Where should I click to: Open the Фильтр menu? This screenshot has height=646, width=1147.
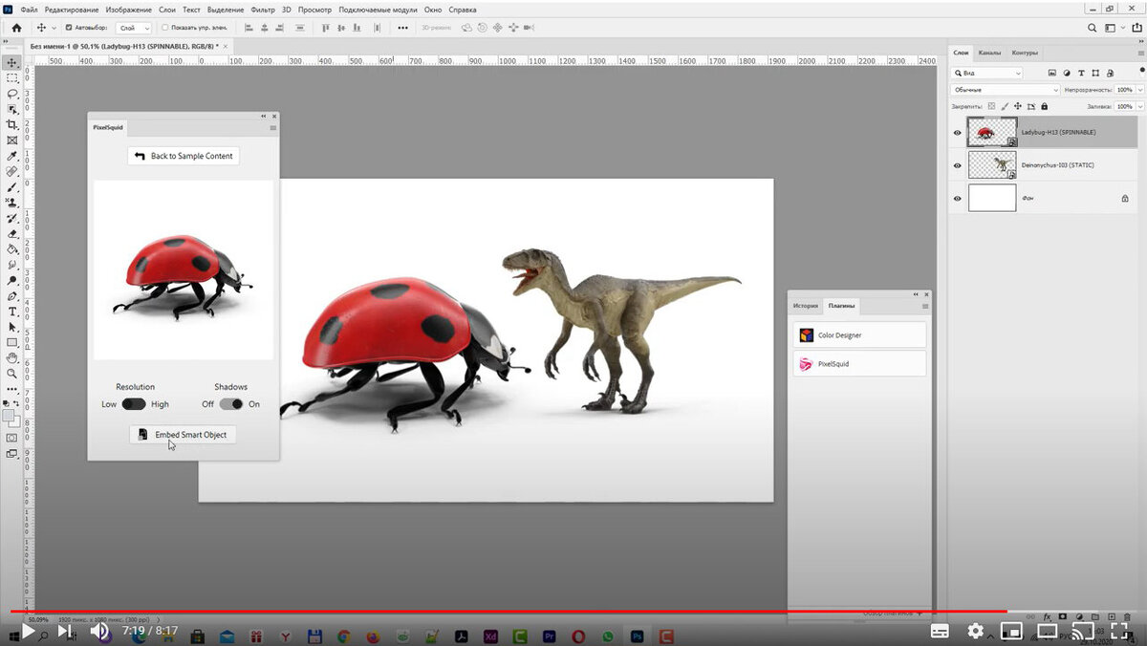262,10
